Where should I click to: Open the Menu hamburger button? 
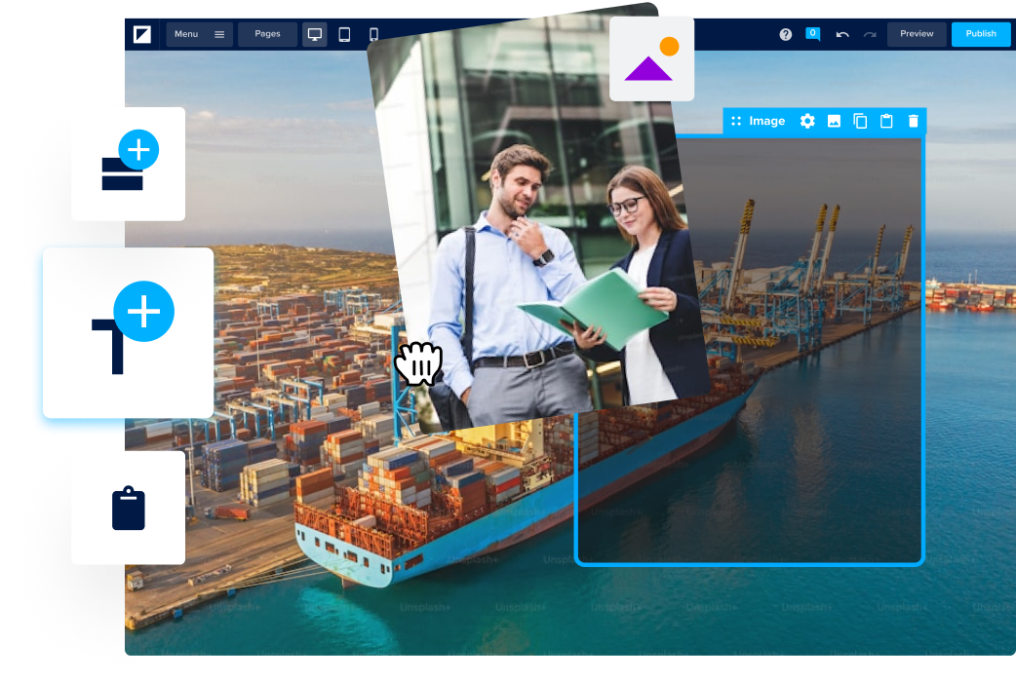pyautogui.click(x=199, y=34)
